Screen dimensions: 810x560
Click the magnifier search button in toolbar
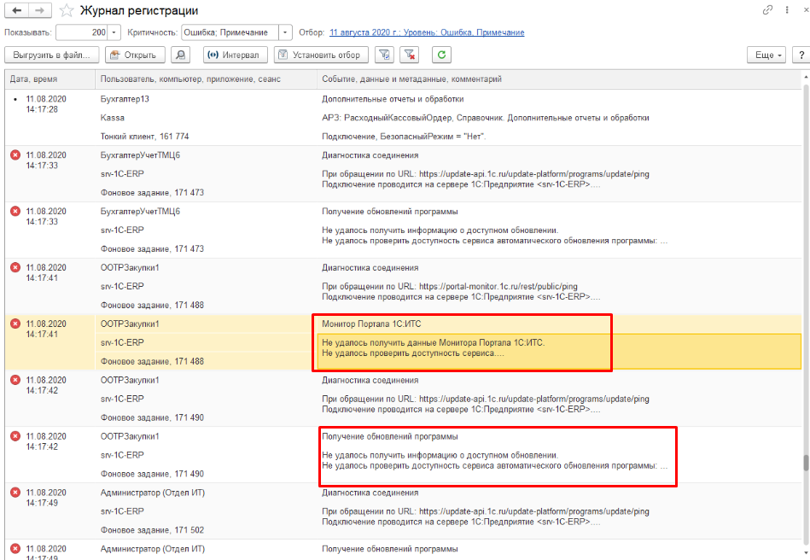pos(180,55)
